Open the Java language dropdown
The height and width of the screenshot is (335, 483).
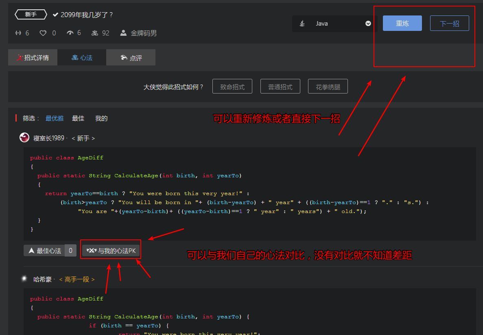click(334, 24)
